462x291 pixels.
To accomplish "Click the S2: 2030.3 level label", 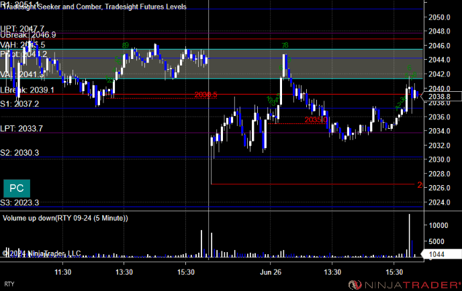I will point(19,153).
